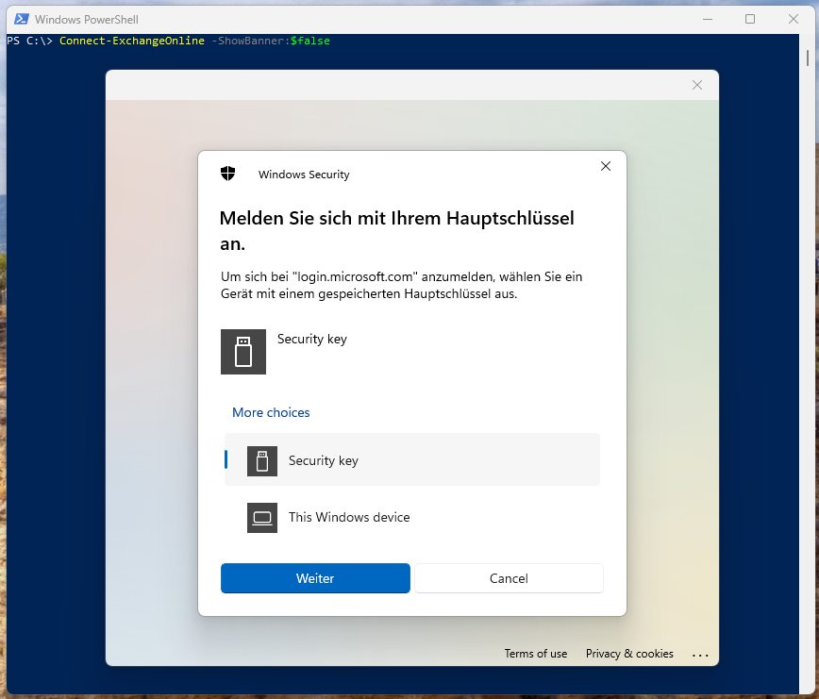Open the three-dot more options menu

point(700,655)
